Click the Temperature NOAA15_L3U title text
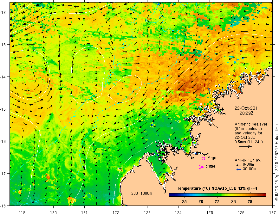 pyautogui.click(x=217, y=188)
